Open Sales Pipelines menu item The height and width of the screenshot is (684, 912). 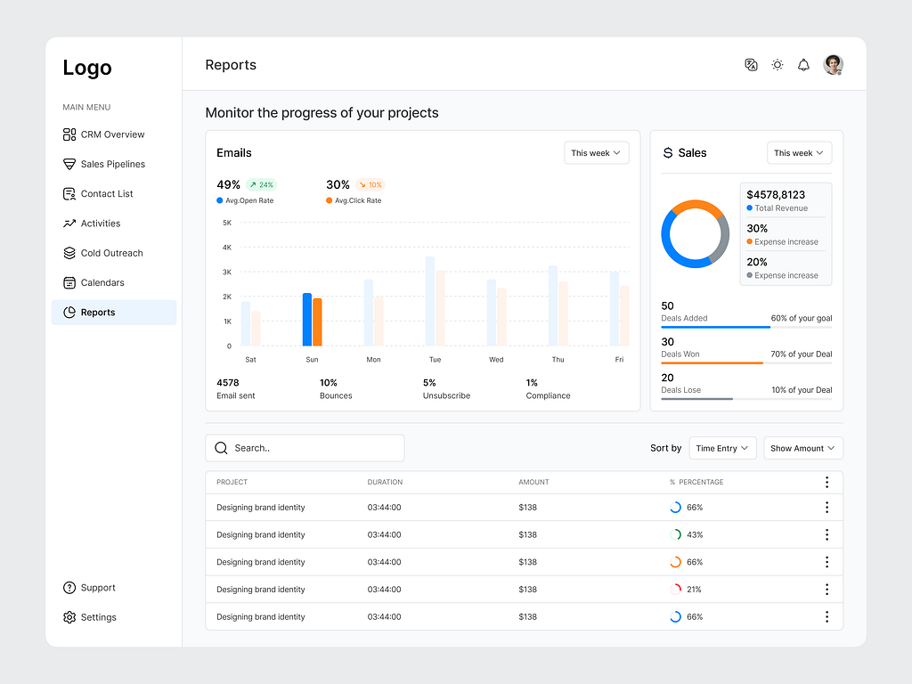click(112, 164)
